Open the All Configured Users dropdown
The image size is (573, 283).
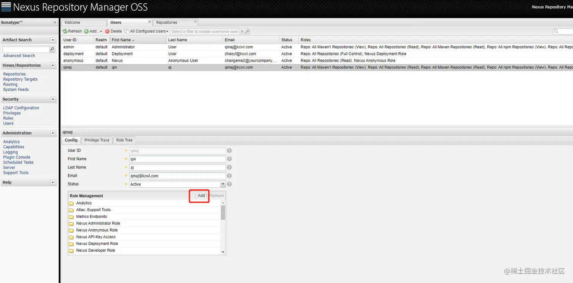(147, 31)
